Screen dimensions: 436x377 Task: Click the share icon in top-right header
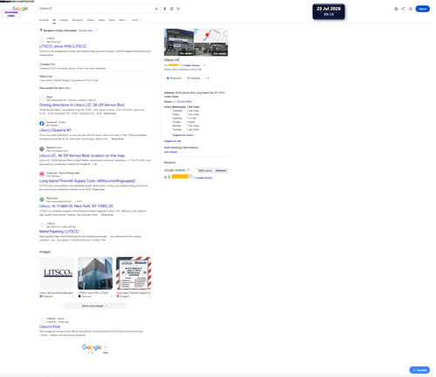[403, 9]
